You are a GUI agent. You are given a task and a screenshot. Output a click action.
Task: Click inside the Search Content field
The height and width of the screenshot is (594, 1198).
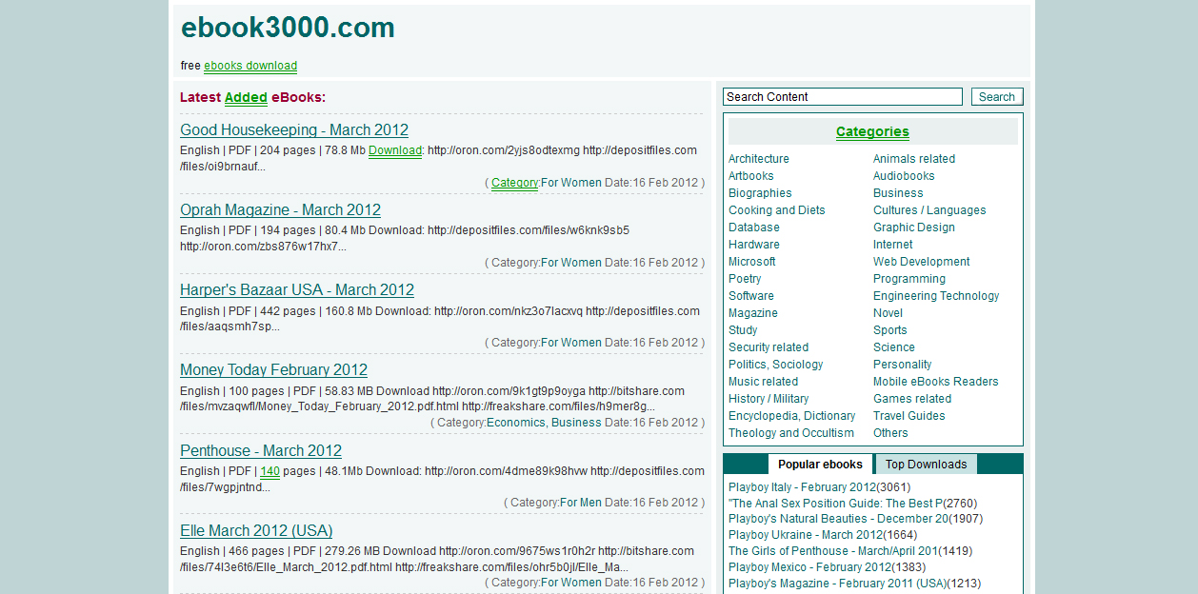click(842, 96)
